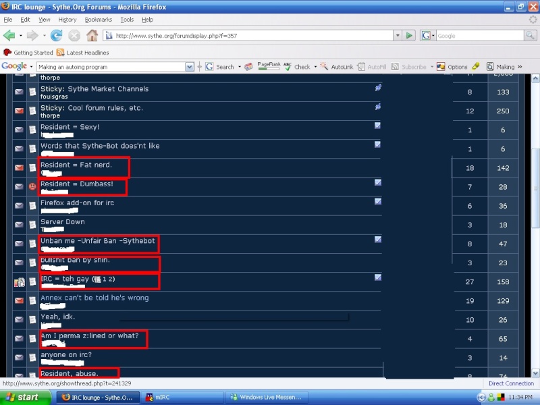The image size is (540, 405).
Task: Click the Forward arrow button
Action: pyautogui.click(x=32, y=36)
